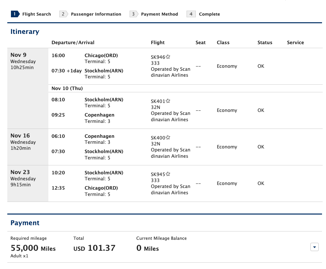
Task: Click the Payment section heading
Action: (x=25, y=223)
